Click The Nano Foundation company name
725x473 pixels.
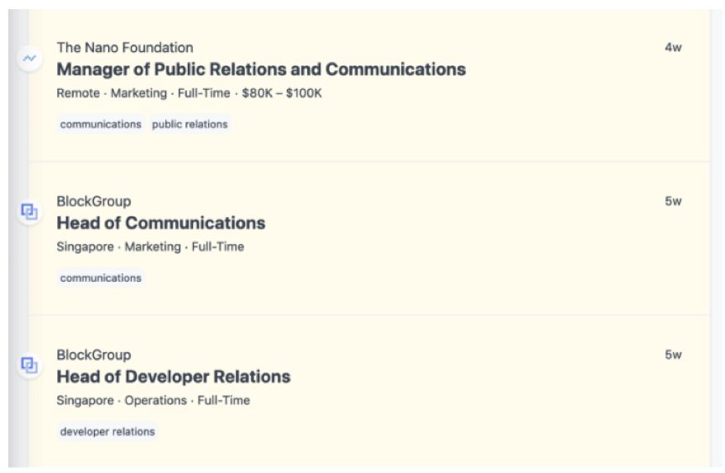[125, 48]
